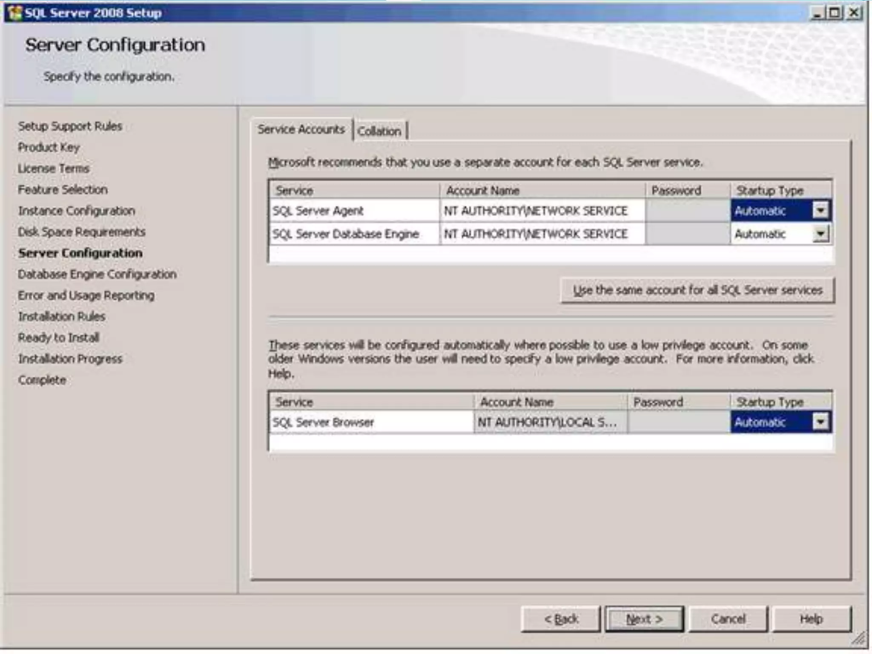Edit SQL Server Agent account name field
Image resolution: width=872 pixels, height=654 pixels.
point(542,211)
